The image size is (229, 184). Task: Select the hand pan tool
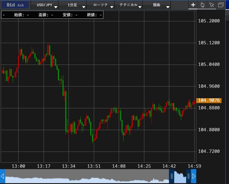[202, 5]
